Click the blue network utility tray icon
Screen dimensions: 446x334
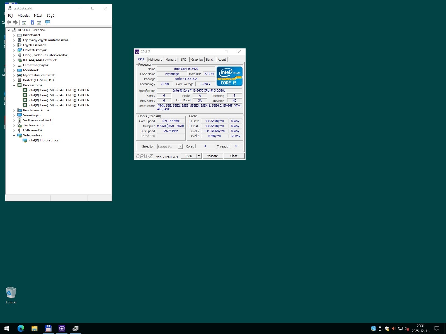click(374, 328)
